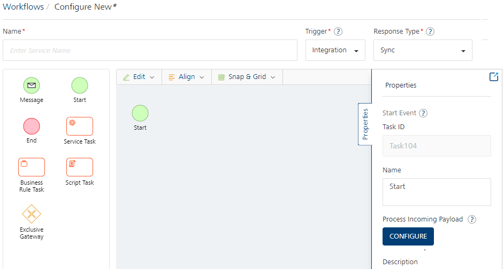
Task: Open the Edit toolbar menu
Action: point(139,77)
